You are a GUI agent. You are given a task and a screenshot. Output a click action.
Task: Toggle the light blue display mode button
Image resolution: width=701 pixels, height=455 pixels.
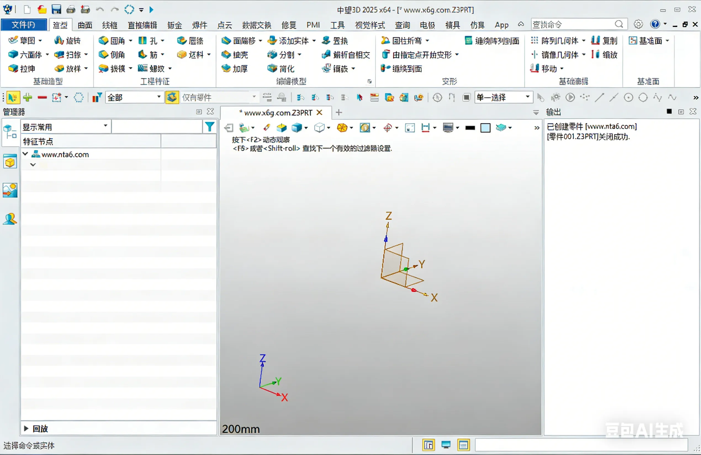[x=485, y=128]
